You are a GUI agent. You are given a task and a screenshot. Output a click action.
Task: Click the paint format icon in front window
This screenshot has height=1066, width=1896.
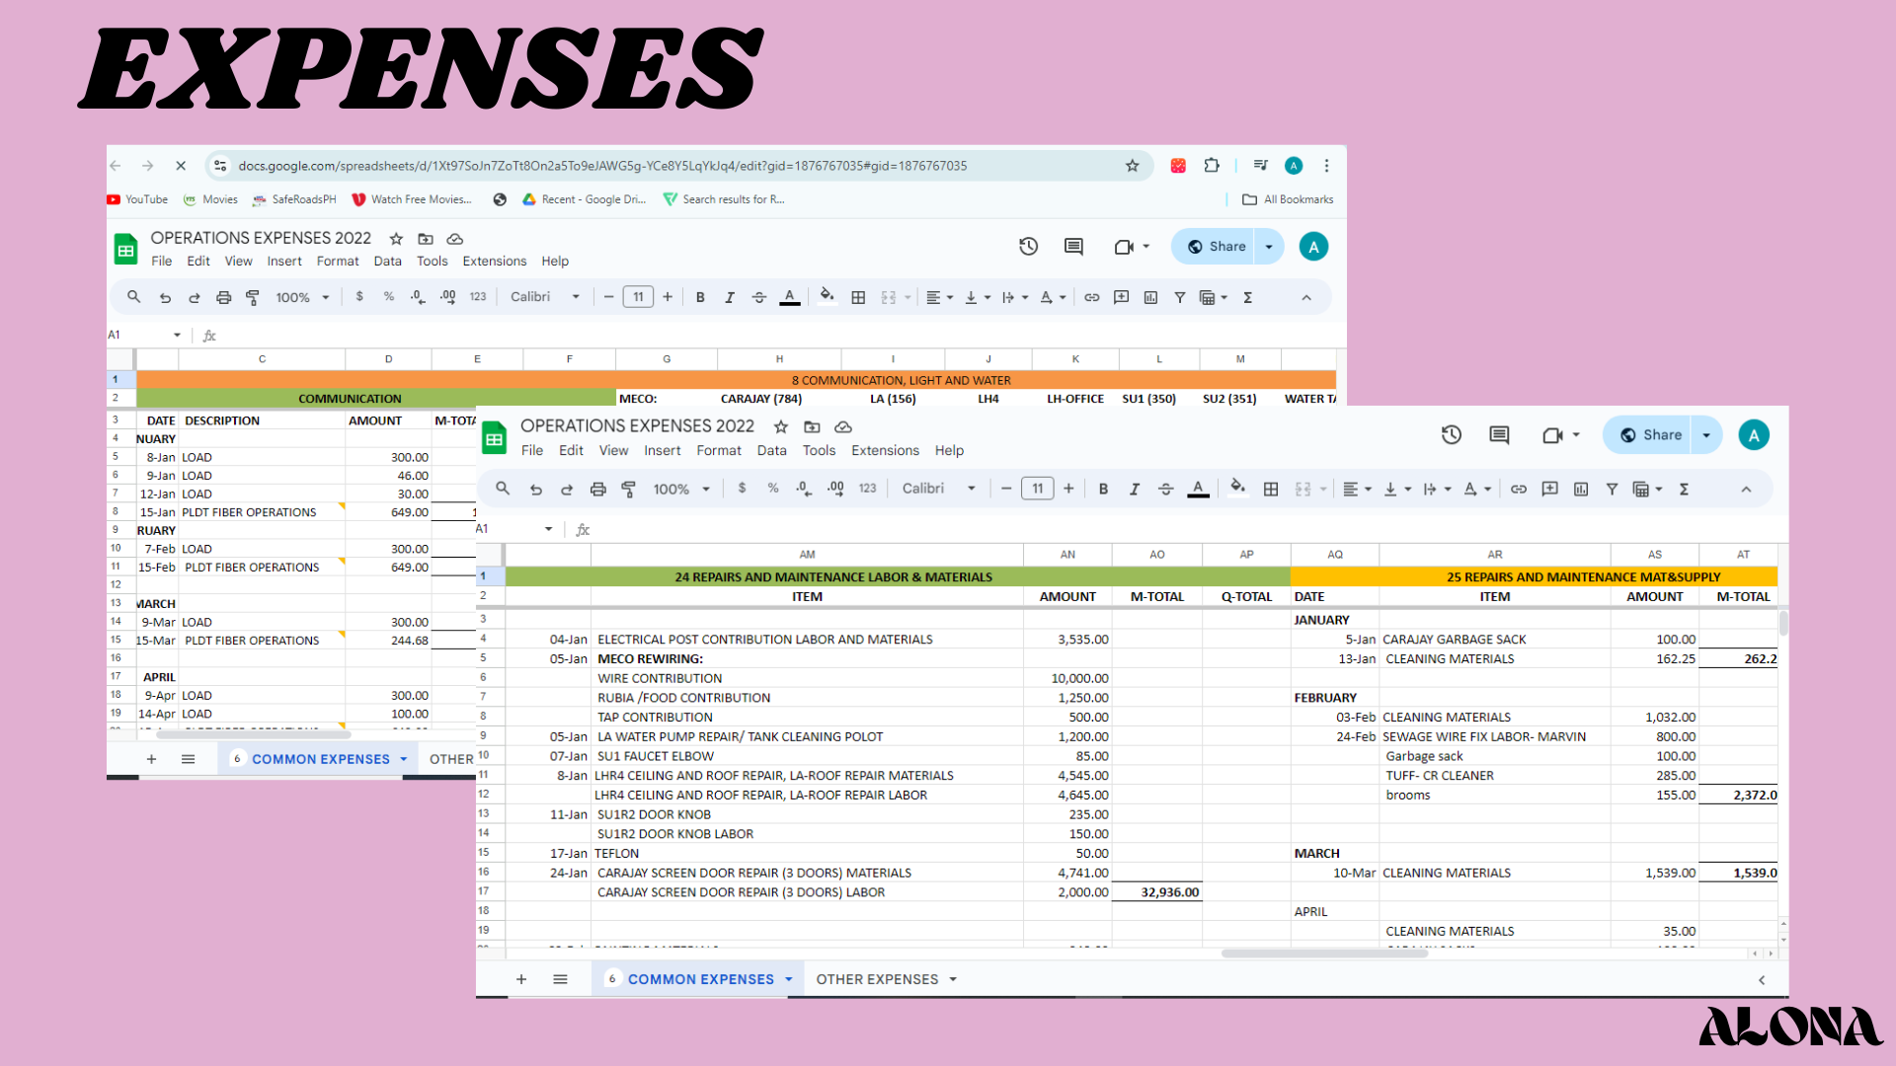tap(628, 489)
